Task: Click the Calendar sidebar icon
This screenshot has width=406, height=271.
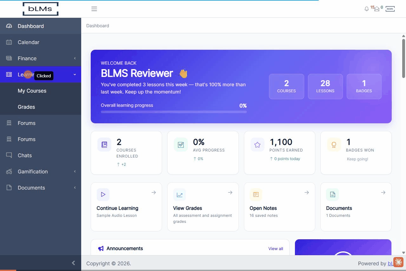Action: pos(9,42)
